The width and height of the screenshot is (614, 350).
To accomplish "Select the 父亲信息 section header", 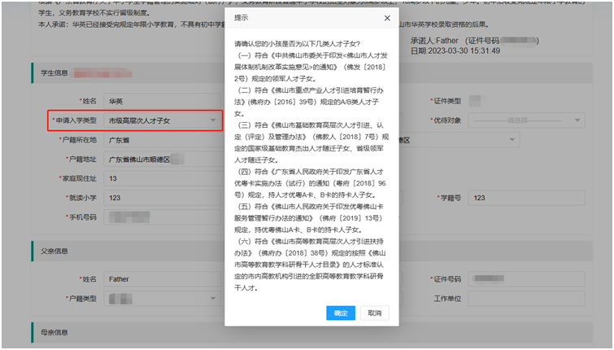I will coord(311,252).
